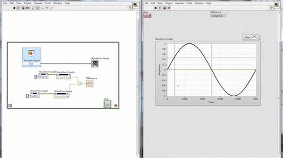Click Run arrow in front panel toolbar
The width and height of the screenshot is (283, 158).
(x=156, y=8)
